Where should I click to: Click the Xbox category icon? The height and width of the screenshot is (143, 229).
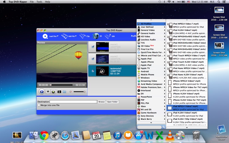(139, 106)
